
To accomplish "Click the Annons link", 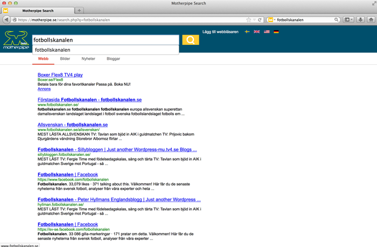I will 44,89.
